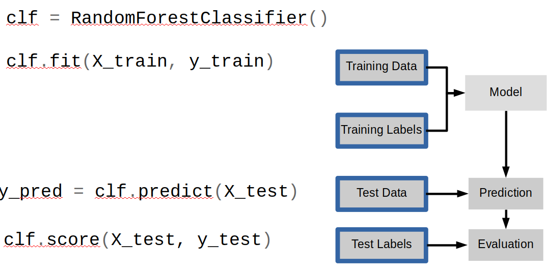Click the arrowhead from Model to Prediction
The width and height of the screenshot is (547, 272).
click(x=506, y=172)
